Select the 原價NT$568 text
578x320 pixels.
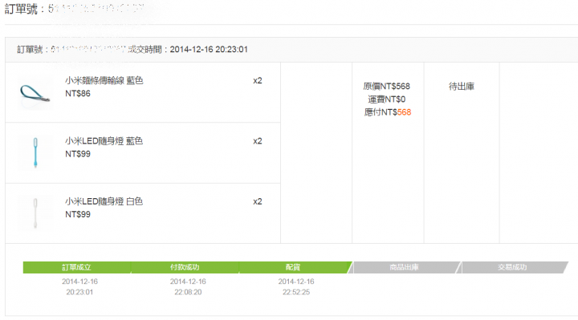386,86
